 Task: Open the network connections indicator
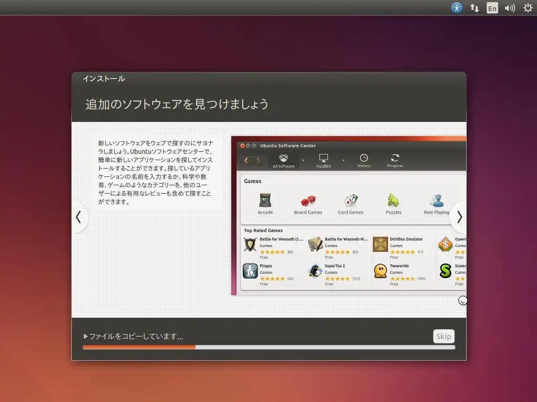click(474, 8)
